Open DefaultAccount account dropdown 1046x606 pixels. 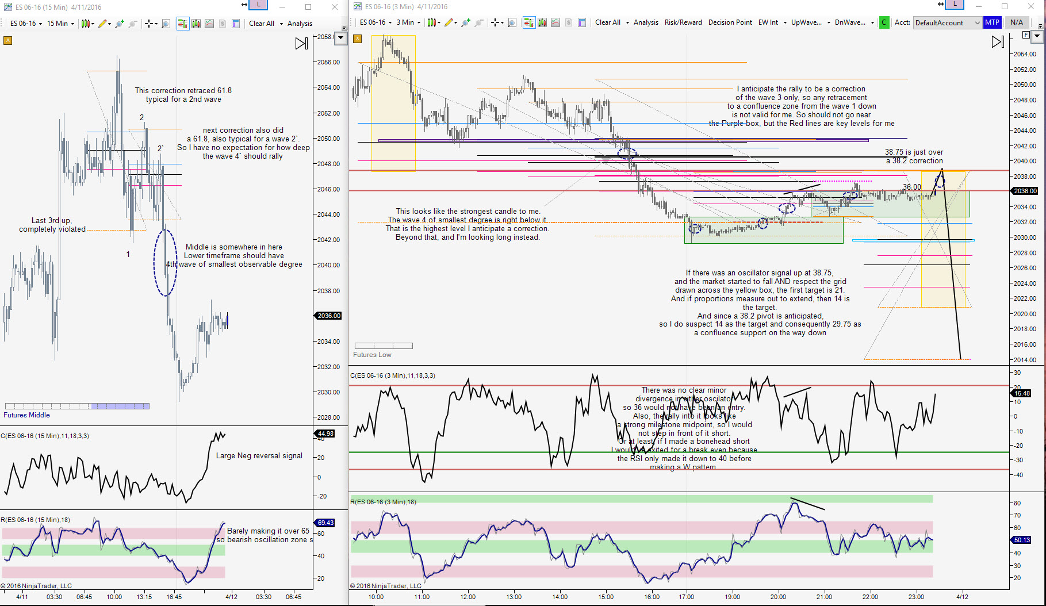tap(947, 22)
